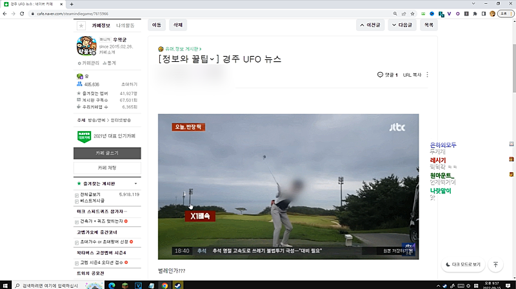The width and height of the screenshot is (516, 289).
Task: Open the tab search chevron in the title bar
Action: [x=473, y=4]
